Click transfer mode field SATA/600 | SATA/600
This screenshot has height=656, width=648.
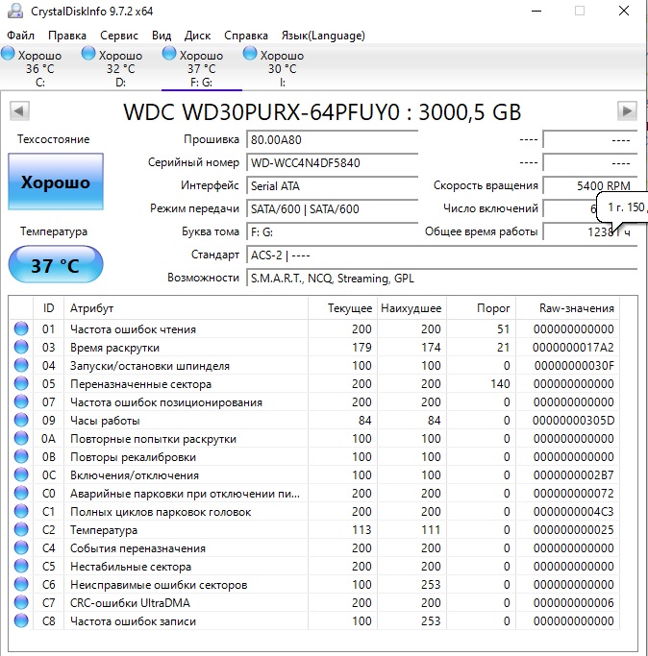pyautogui.click(x=332, y=208)
